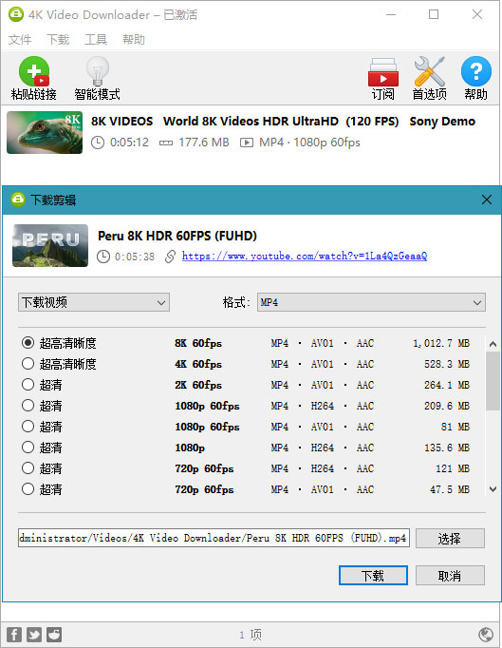Image resolution: width=502 pixels, height=648 pixels.
Task: Click the Facebook icon in status bar
Action: tap(14, 635)
